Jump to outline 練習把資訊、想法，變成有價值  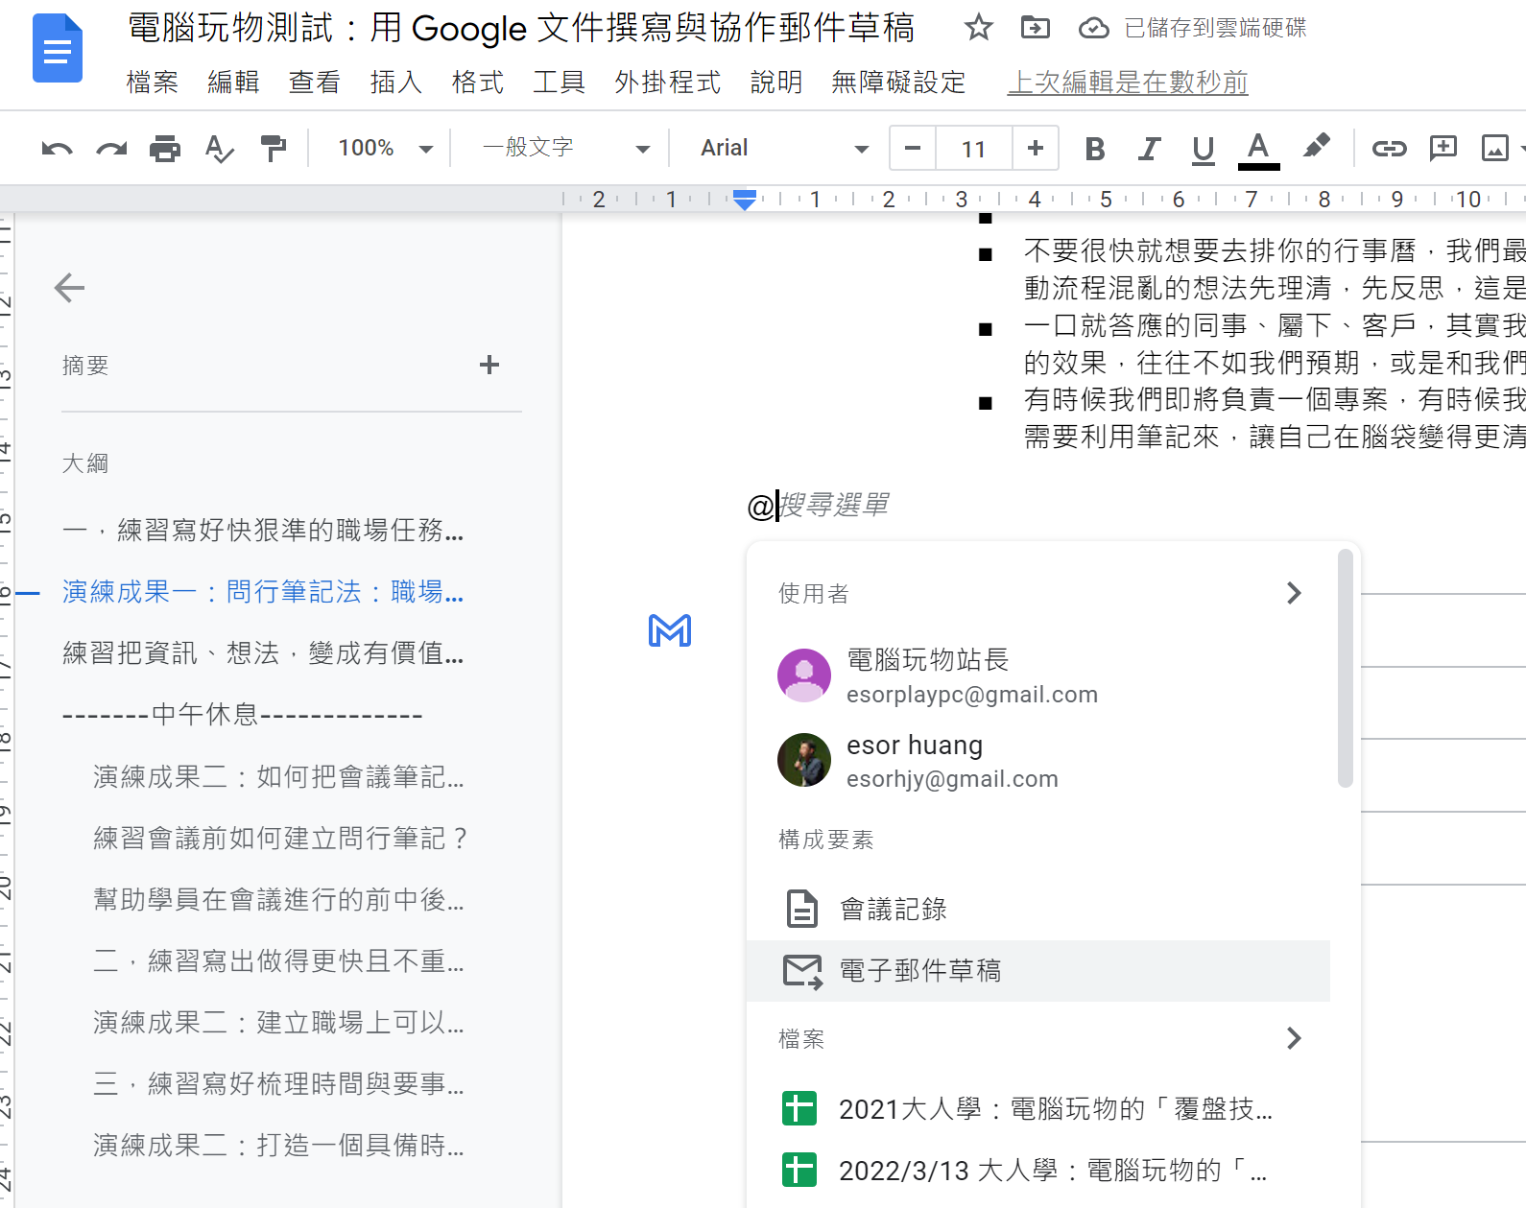click(263, 653)
